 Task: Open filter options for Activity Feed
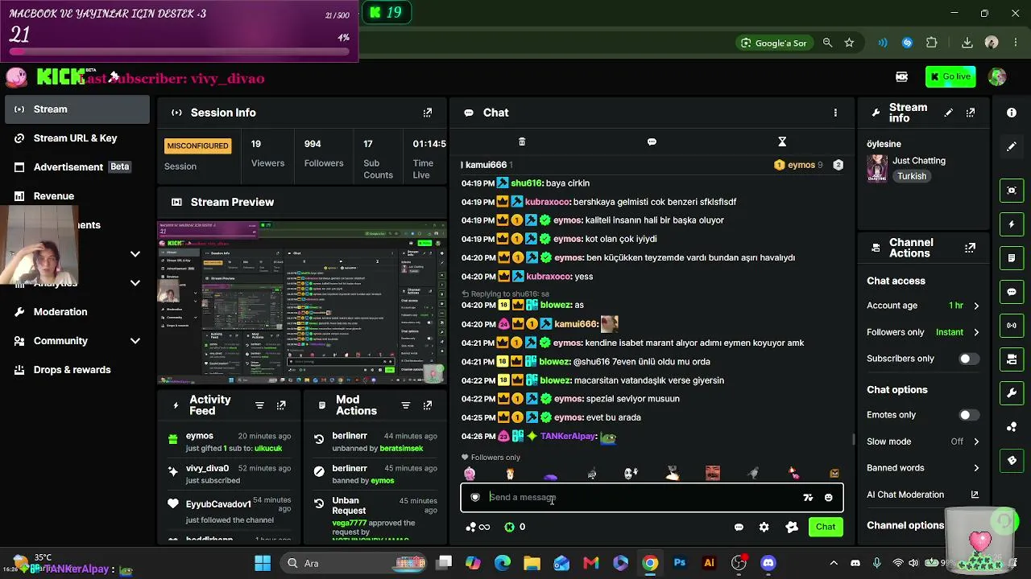pos(259,405)
